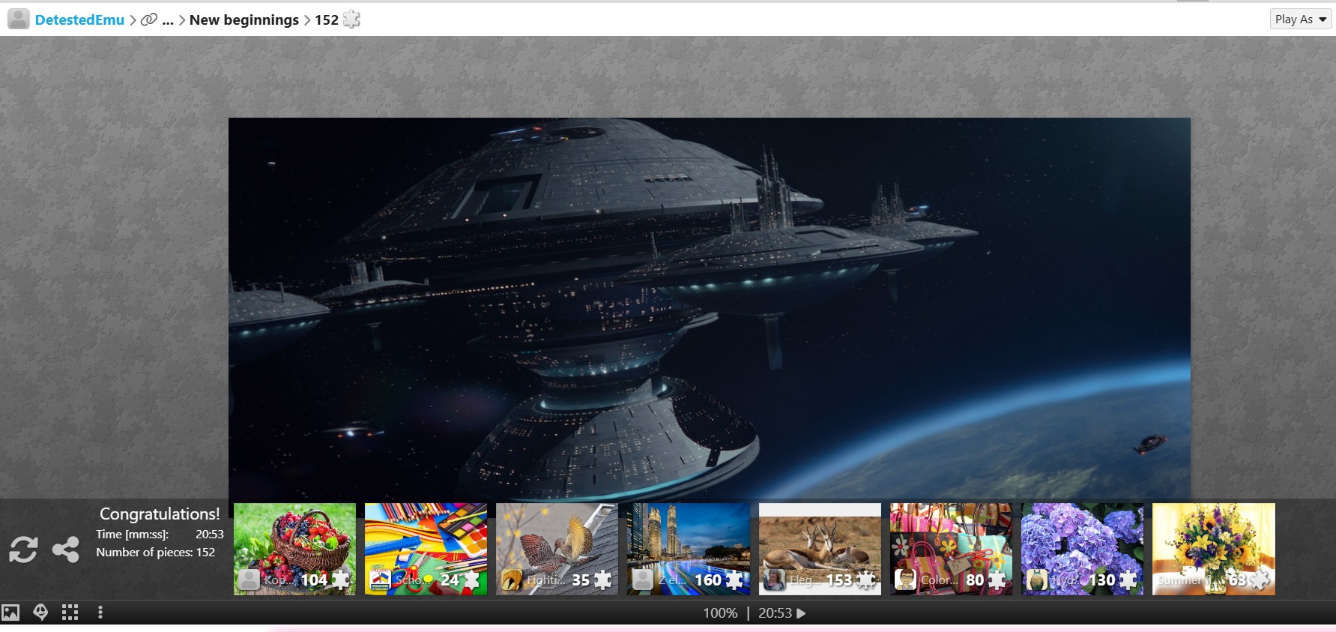1336x632 pixels.
Task: Open the hydrangea 130-piece puzzle
Action: pos(1082,549)
